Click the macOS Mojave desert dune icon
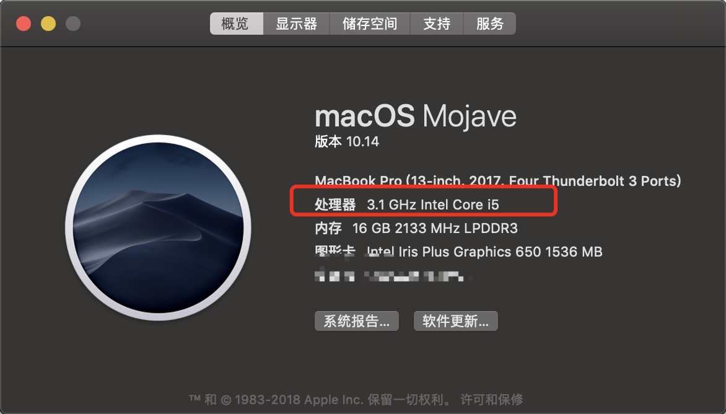The height and width of the screenshot is (414, 726). [159, 227]
